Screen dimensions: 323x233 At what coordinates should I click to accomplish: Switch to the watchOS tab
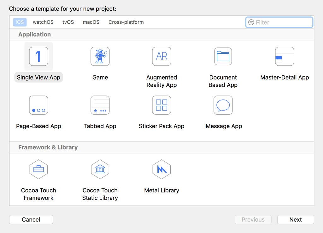[x=43, y=22]
